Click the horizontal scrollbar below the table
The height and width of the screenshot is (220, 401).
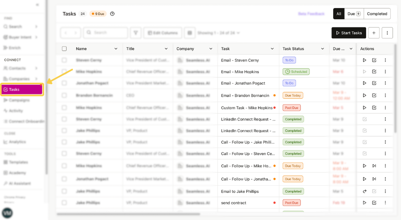click(x=128, y=214)
